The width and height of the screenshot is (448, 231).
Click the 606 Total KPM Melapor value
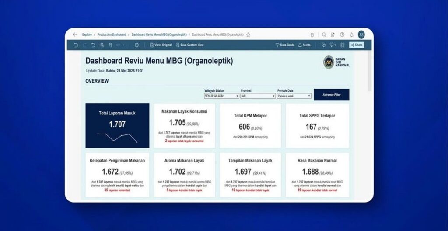(x=244, y=127)
